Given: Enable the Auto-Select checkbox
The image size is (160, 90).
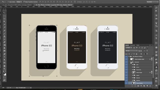Looking at the screenshot, I should [8, 2].
